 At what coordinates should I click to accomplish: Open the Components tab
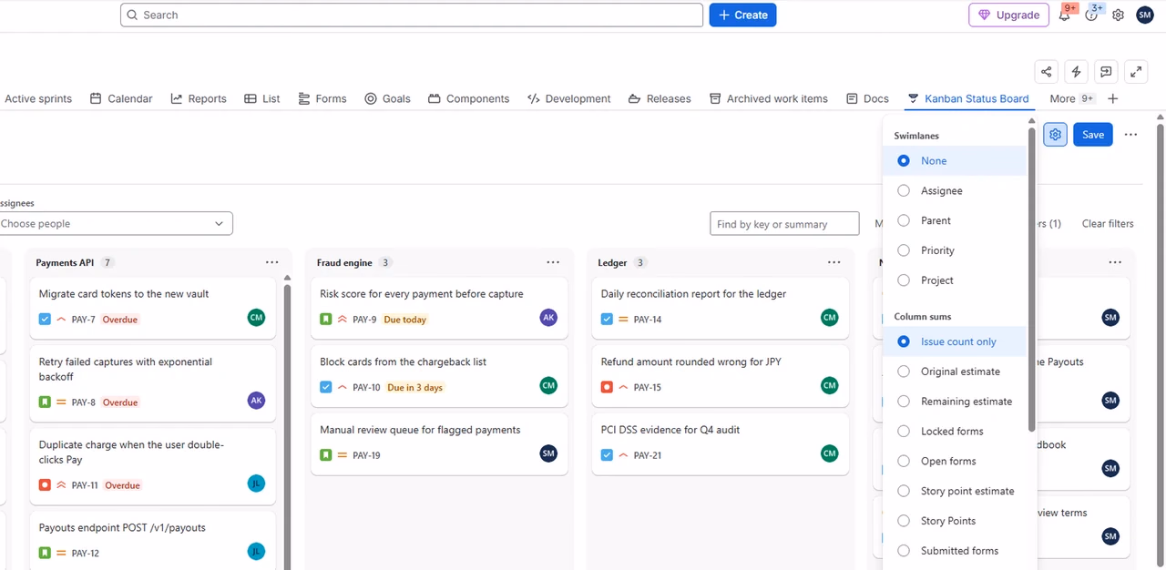coord(468,98)
